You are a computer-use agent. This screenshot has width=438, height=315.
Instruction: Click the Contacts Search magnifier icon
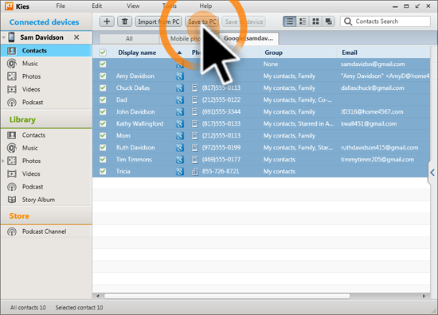pos(348,21)
